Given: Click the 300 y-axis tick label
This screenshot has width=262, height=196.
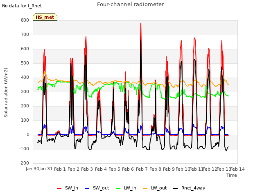Looking at the screenshot, I should [25, 91].
